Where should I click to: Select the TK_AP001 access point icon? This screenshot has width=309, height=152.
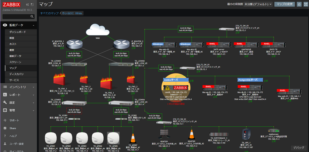(x=50, y=138)
